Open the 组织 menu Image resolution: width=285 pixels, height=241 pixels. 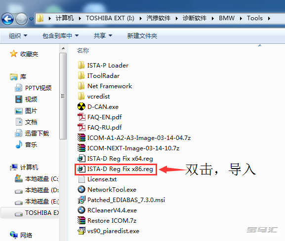point(18,35)
